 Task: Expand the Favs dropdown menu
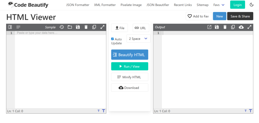219,5
